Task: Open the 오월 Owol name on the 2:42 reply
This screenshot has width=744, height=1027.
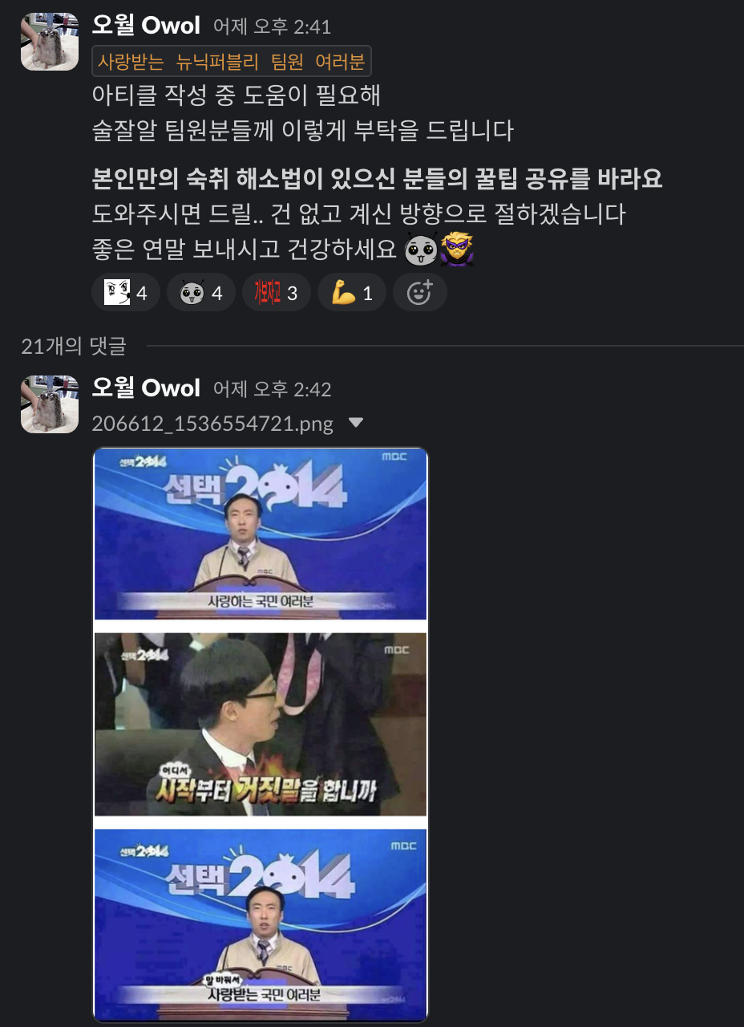Action: coord(146,388)
